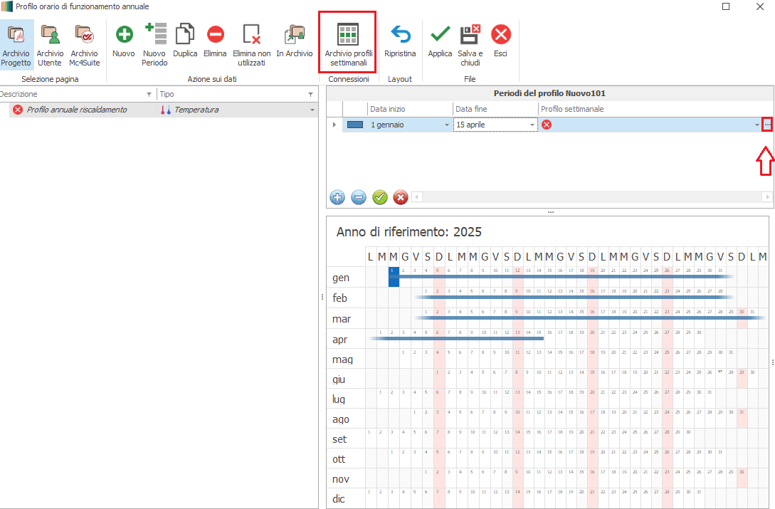Click the Duplica icon
Image resolution: width=775 pixels, height=509 pixels.
[185, 34]
